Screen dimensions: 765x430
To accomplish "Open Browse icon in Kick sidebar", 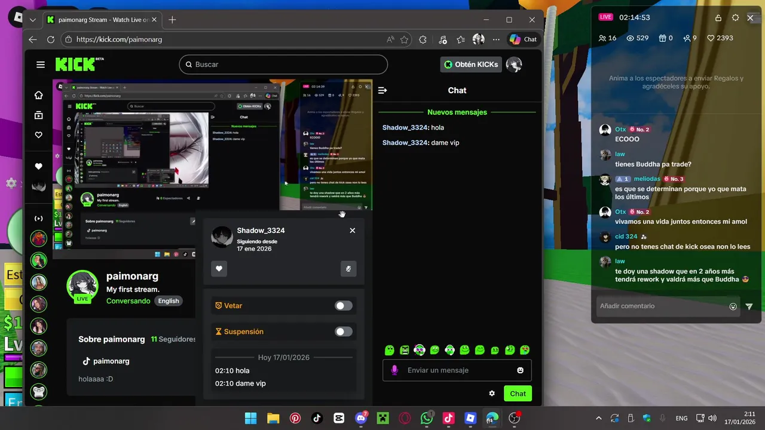I will click(39, 115).
